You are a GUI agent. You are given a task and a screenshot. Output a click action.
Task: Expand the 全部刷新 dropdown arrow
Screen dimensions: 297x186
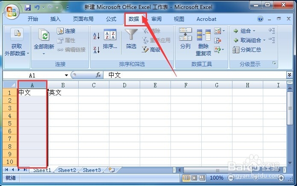tap(44, 54)
